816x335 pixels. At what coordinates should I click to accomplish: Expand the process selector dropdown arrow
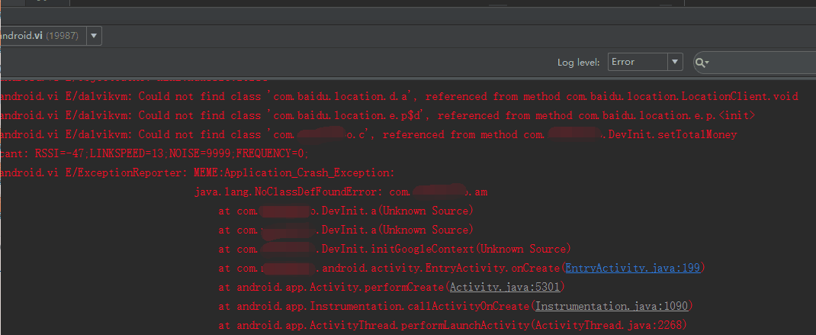coord(94,36)
